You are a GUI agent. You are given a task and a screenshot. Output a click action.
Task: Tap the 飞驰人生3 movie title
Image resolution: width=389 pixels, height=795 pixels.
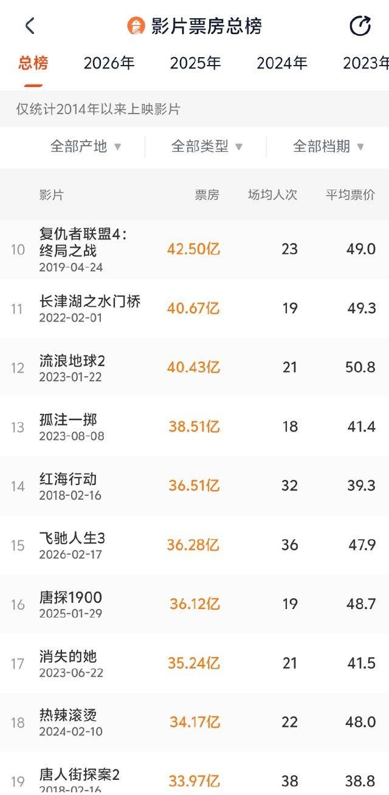pos(72,539)
